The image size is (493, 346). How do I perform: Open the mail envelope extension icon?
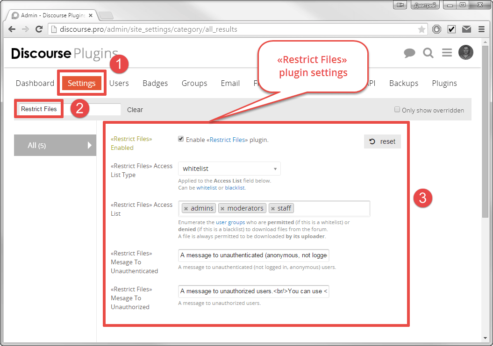(x=466, y=29)
